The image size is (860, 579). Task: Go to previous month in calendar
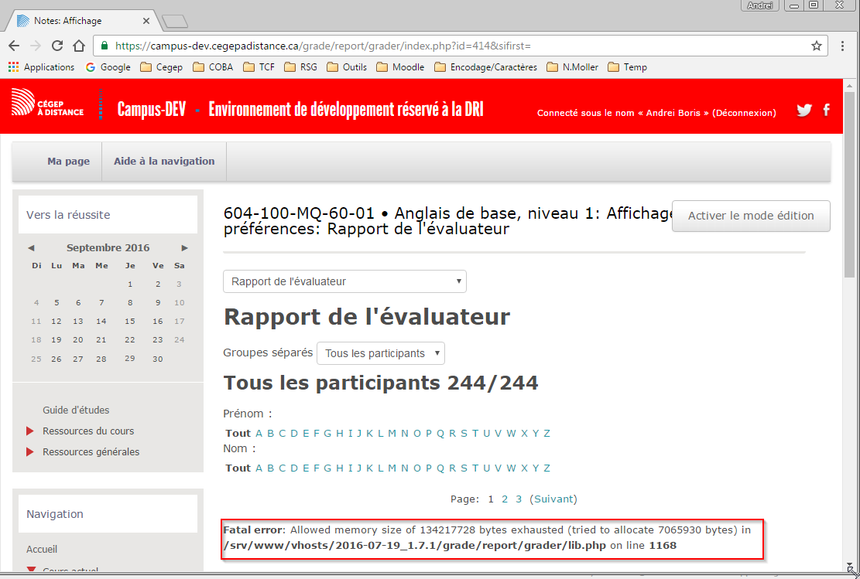point(31,248)
